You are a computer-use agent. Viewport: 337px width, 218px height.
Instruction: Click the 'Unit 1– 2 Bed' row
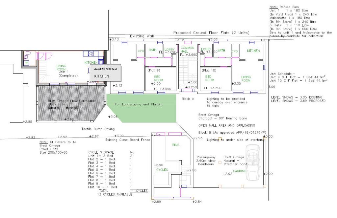(101, 156)
